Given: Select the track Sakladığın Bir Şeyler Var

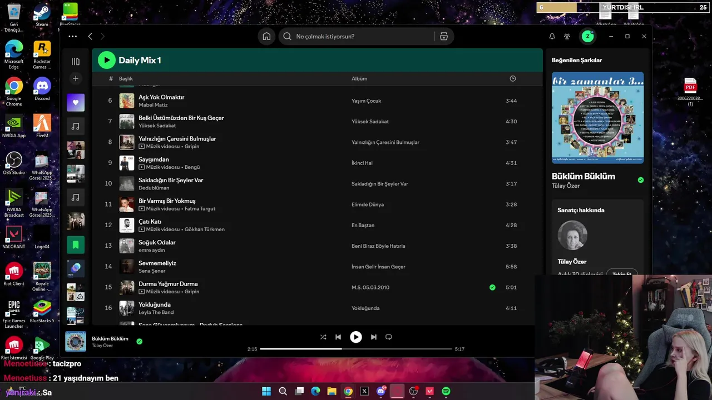Looking at the screenshot, I should pos(171,180).
